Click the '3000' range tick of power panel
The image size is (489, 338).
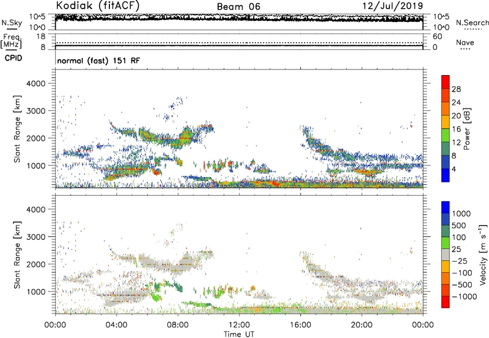[35, 111]
